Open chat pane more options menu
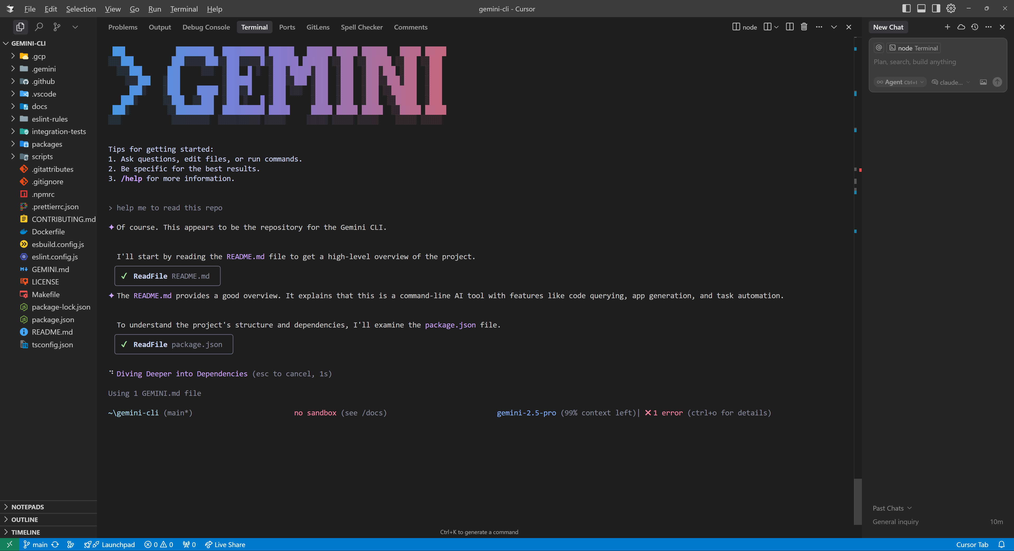Viewport: 1014px width, 551px height. (x=988, y=27)
